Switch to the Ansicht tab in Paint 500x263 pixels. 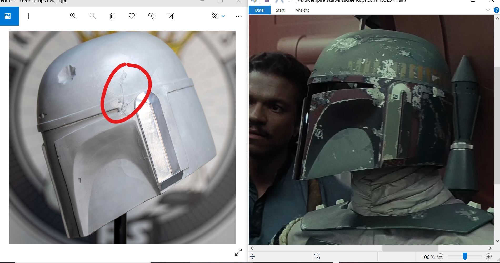(x=302, y=10)
